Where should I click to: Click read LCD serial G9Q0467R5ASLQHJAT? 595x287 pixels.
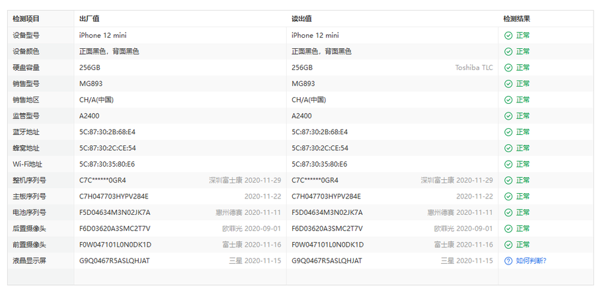(x=327, y=261)
